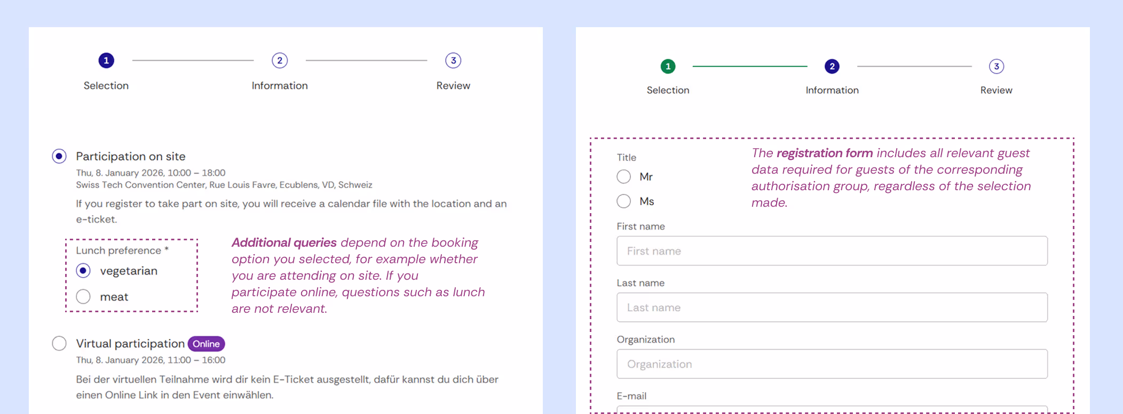Click 'Thu, 8. January 2026, 10:00 – 18:00' text

(x=151, y=173)
